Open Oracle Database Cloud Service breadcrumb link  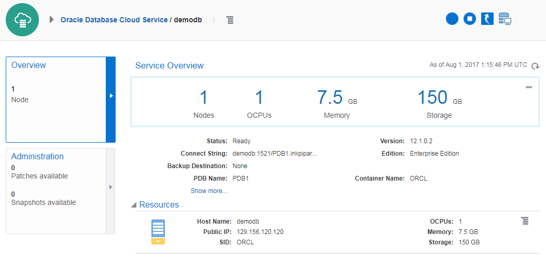click(114, 20)
